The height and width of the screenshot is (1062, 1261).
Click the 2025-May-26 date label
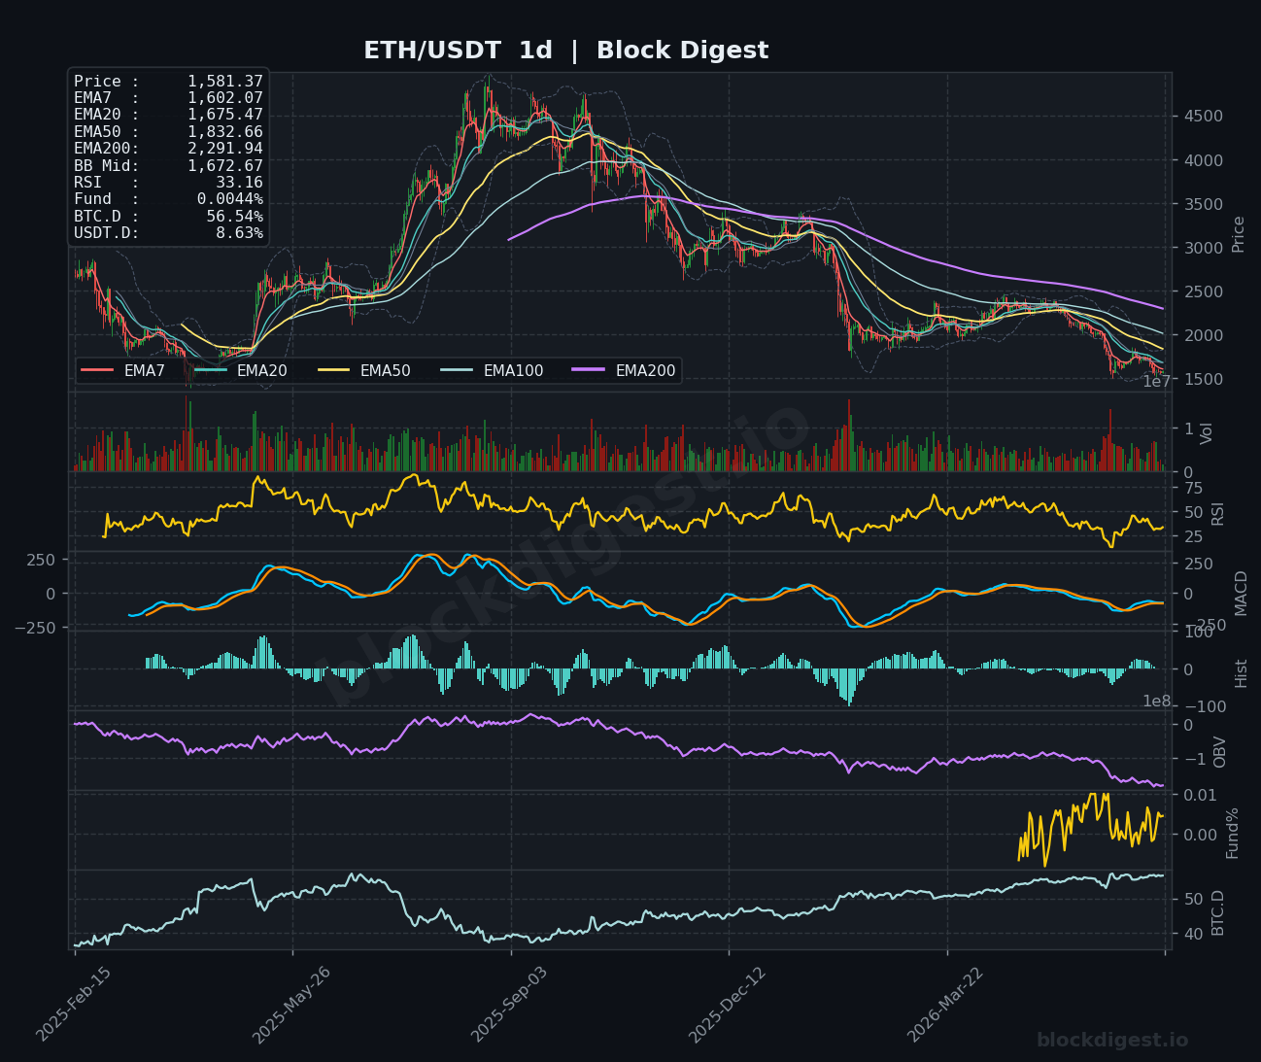tap(290, 1005)
